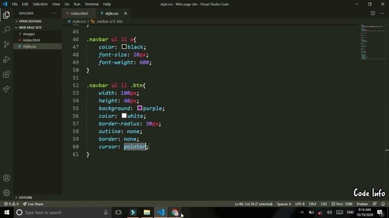
Task: Open Explorer views and more actions ellipsis
Action: tap(54, 13)
